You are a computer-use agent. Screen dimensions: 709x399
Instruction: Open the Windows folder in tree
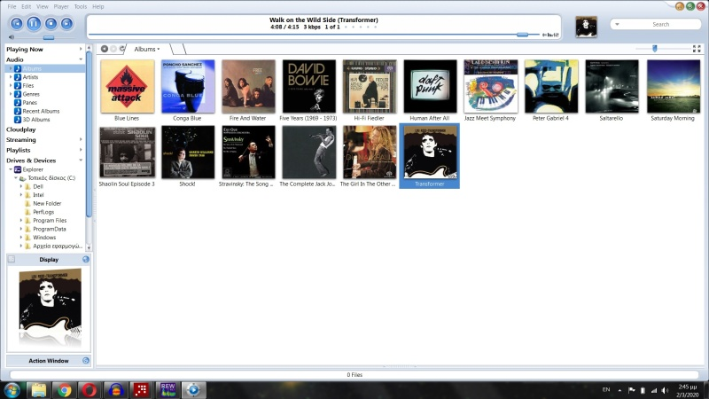point(44,238)
